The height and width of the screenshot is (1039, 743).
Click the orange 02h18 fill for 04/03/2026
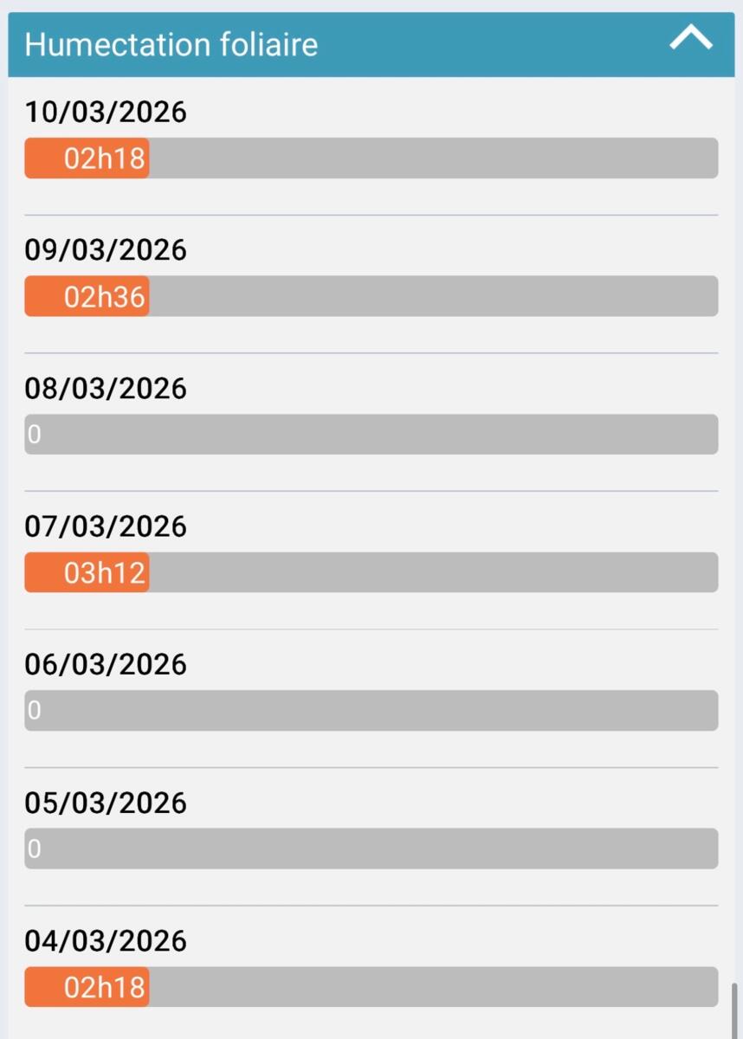[87, 987]
